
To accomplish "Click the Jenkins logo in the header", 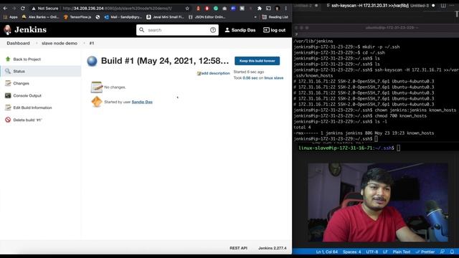I will tap(25, 29).
